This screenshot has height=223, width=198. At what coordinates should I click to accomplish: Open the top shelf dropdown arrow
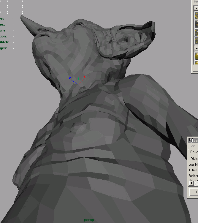tap(196, 8)
